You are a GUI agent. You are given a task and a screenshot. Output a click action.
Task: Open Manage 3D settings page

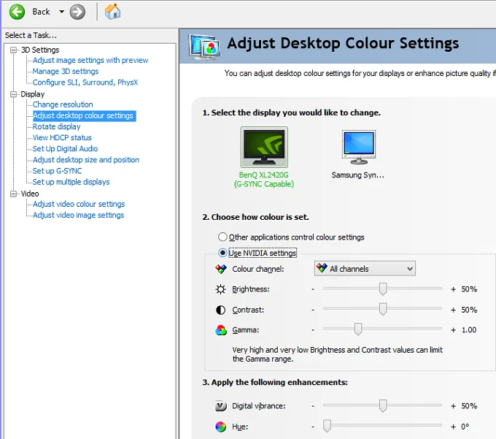(66, 72)
